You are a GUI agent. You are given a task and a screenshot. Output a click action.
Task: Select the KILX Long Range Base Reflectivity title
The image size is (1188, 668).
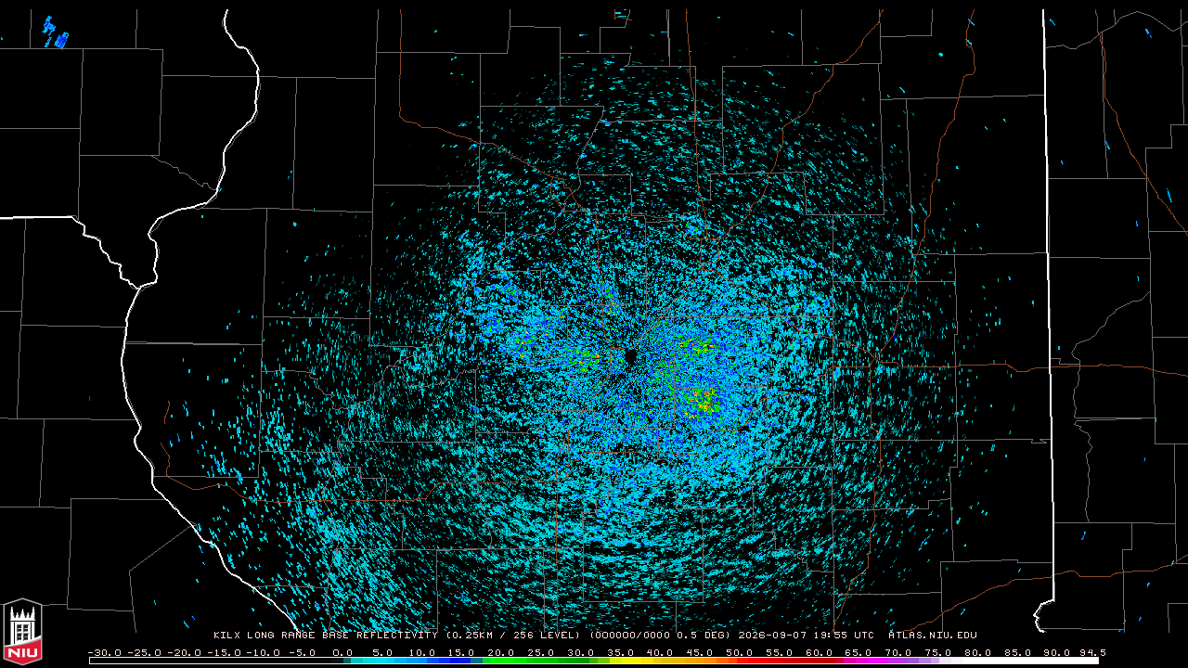325,636
